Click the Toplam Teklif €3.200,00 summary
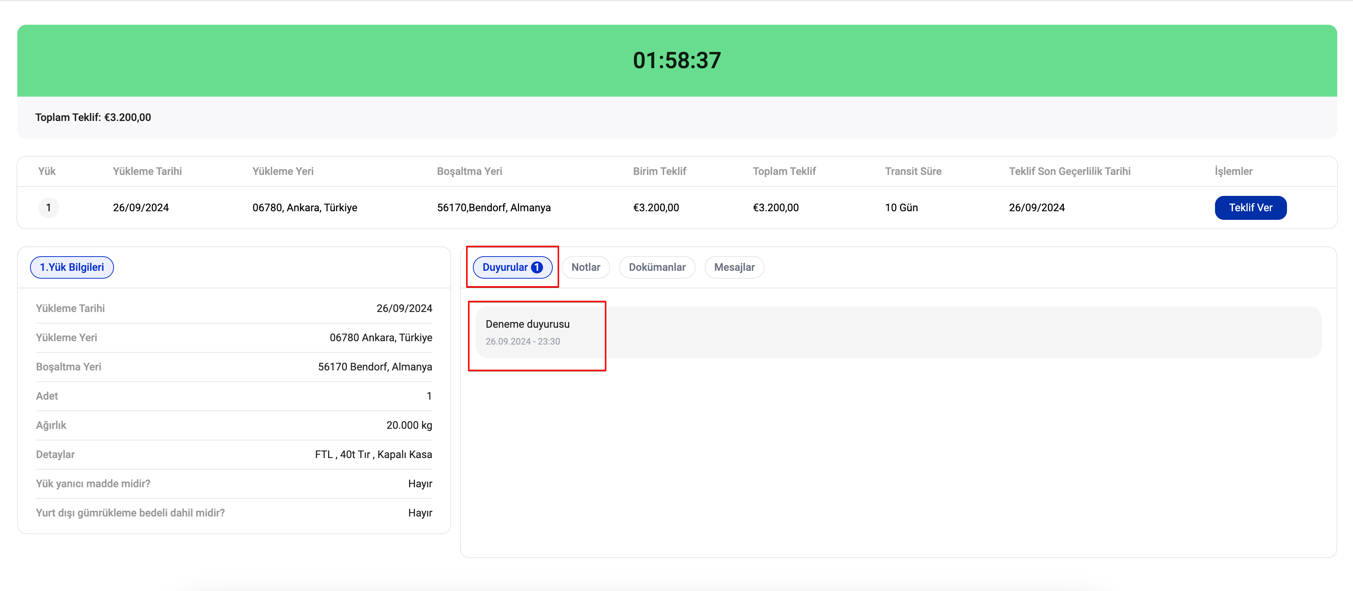The image size is (1353, 591). [x=93, y=118]
